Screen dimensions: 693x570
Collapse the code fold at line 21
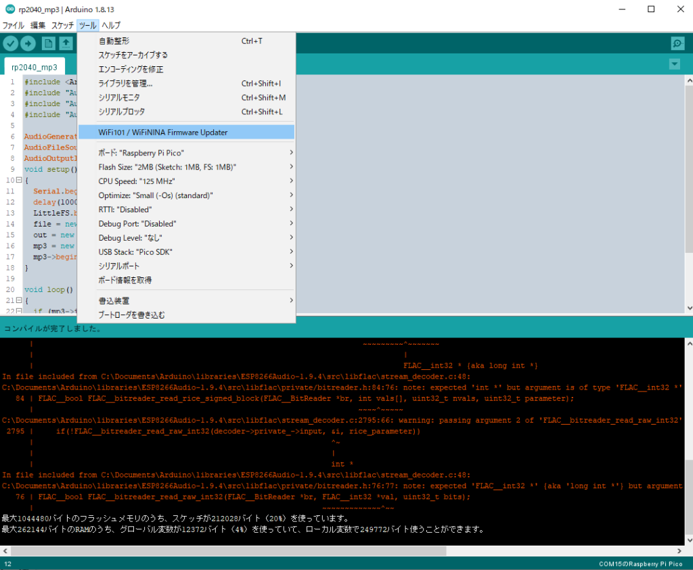18,300
